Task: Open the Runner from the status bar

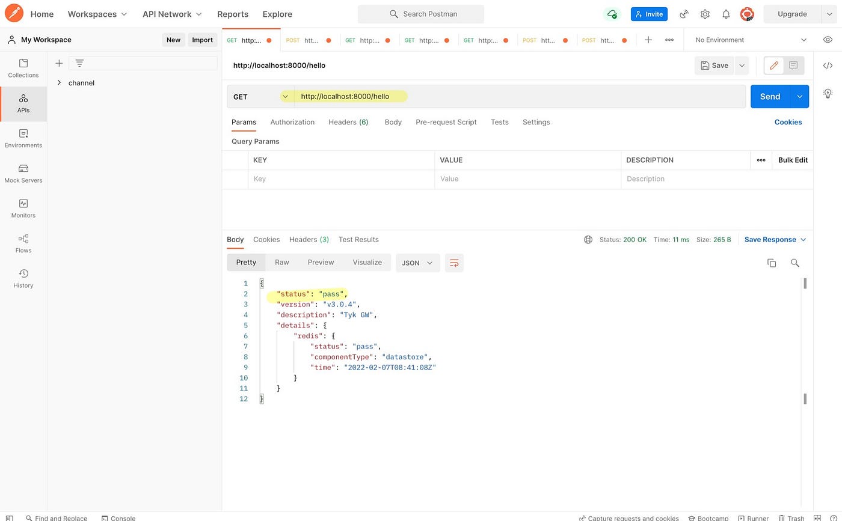Action: [753, 517]
